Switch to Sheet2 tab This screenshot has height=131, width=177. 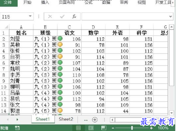(66, 119)
